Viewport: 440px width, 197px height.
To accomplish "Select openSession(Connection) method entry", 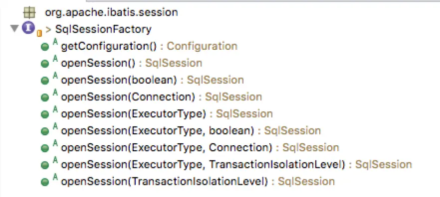I will (x=161, y=97).
